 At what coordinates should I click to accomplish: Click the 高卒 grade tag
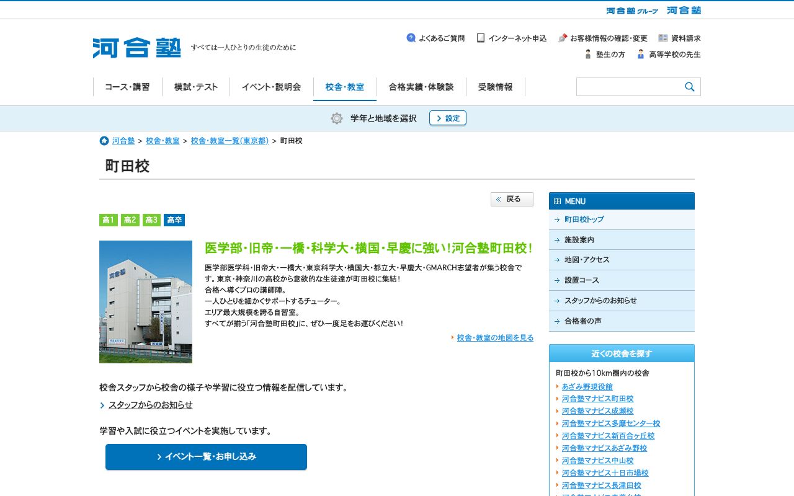coord(174,220)
